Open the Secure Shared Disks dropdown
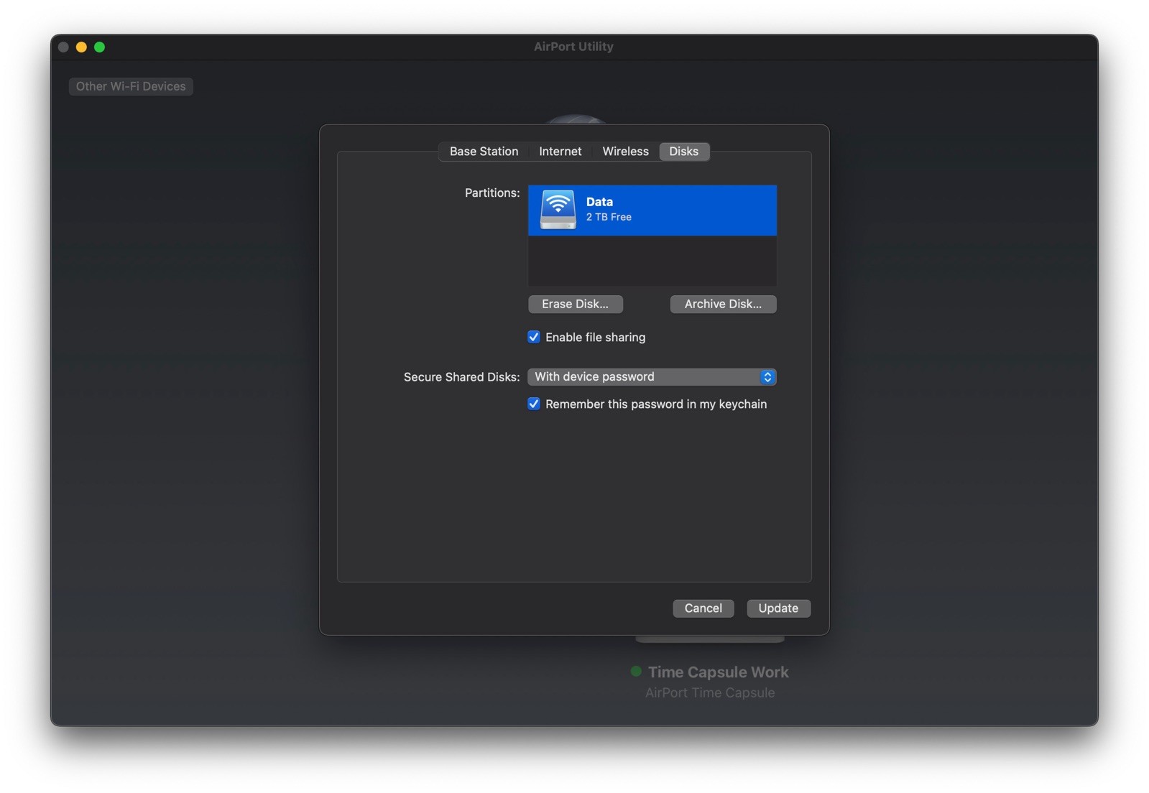 pyautogui.click(x=652, y=376)
